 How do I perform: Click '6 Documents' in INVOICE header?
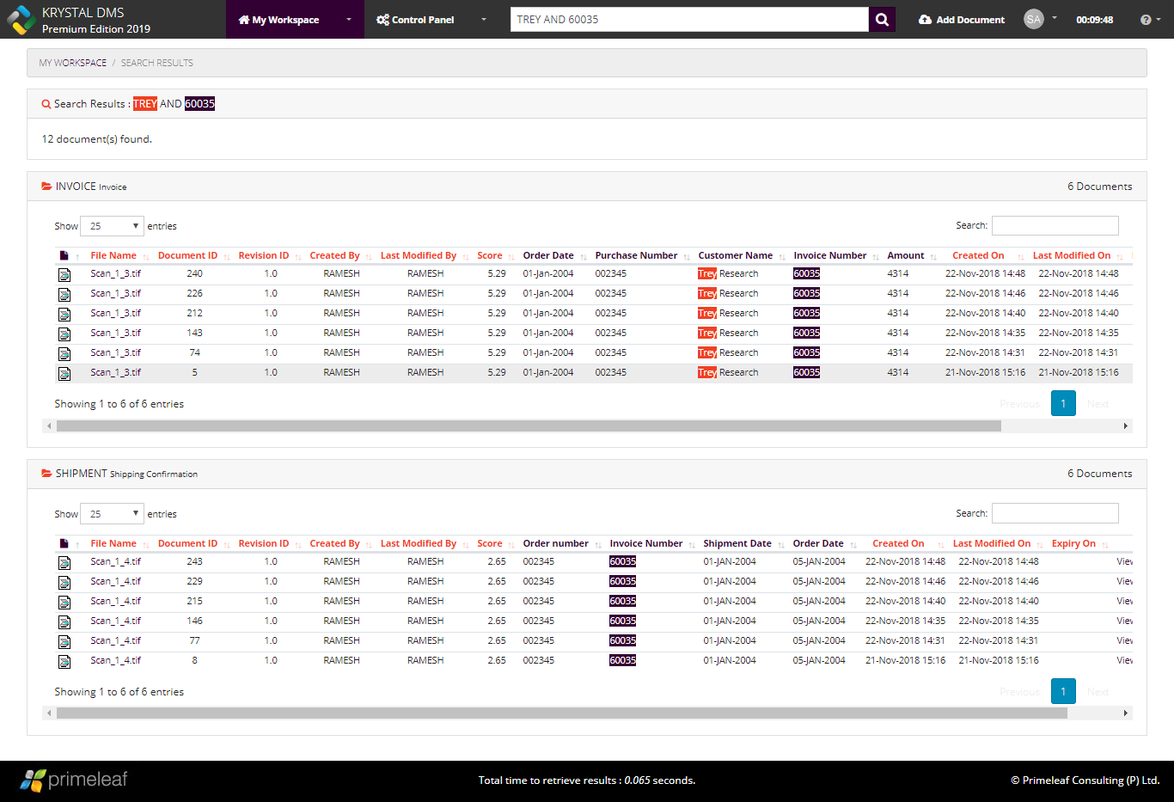point(1099,187)
